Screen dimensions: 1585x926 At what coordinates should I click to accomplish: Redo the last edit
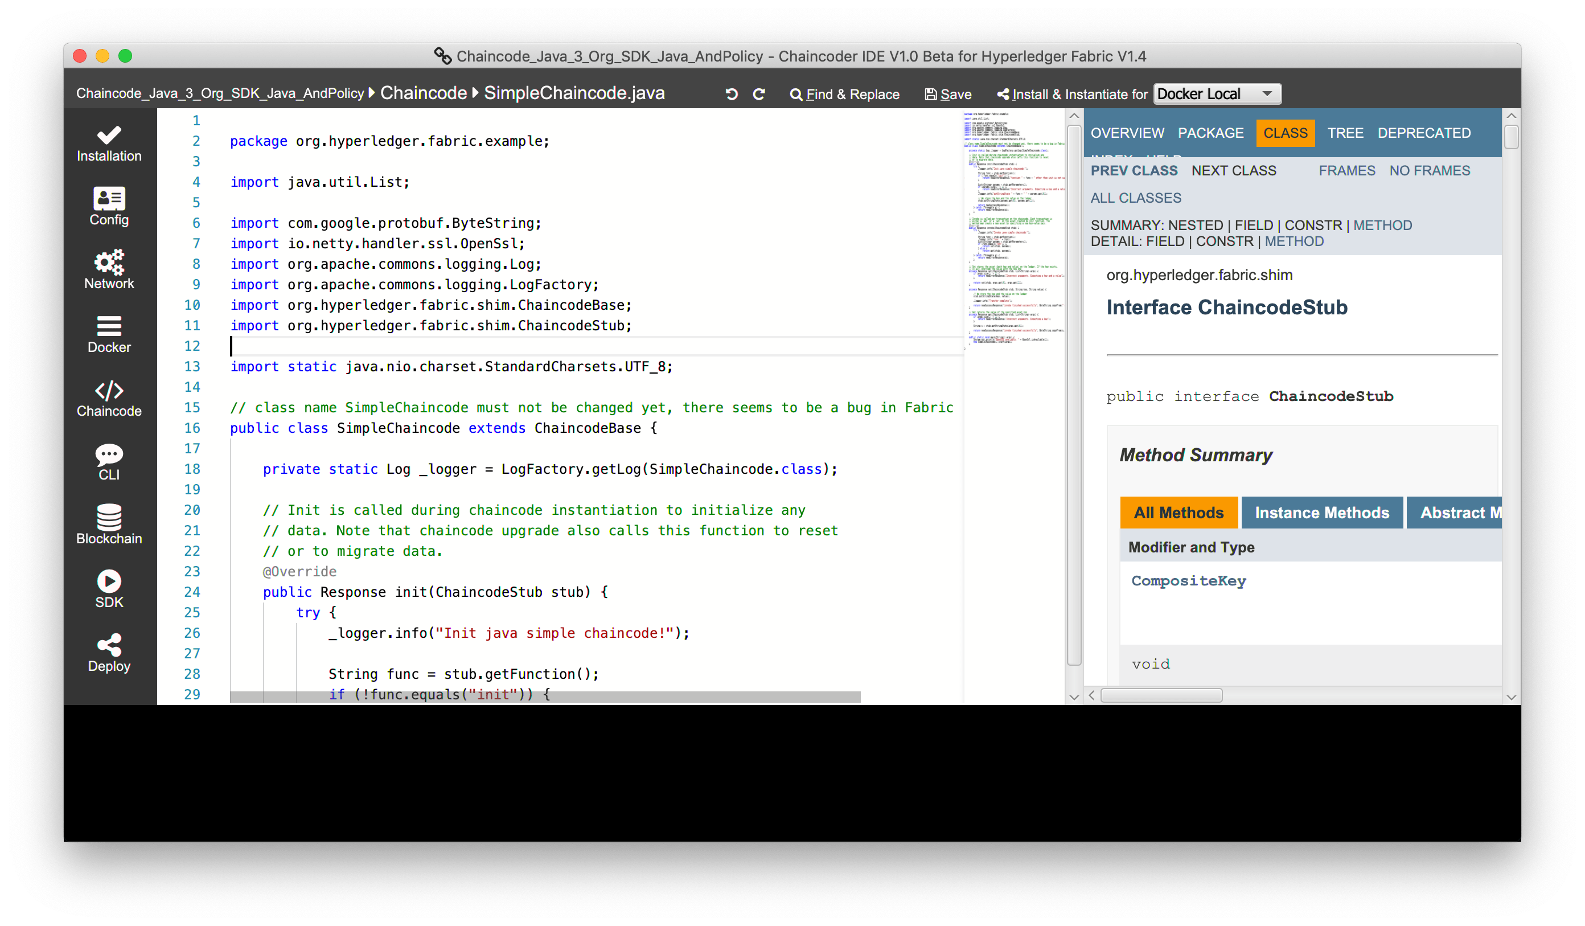pyautogui.click(x=759, y=93)
